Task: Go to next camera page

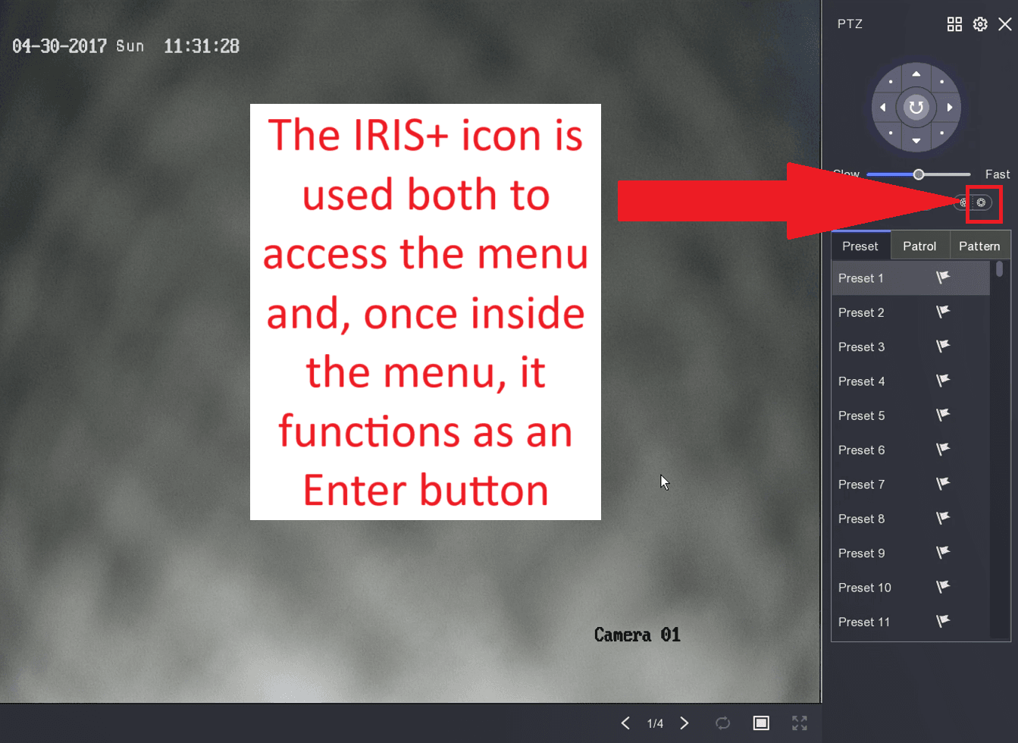Action: tap(684, 723)
